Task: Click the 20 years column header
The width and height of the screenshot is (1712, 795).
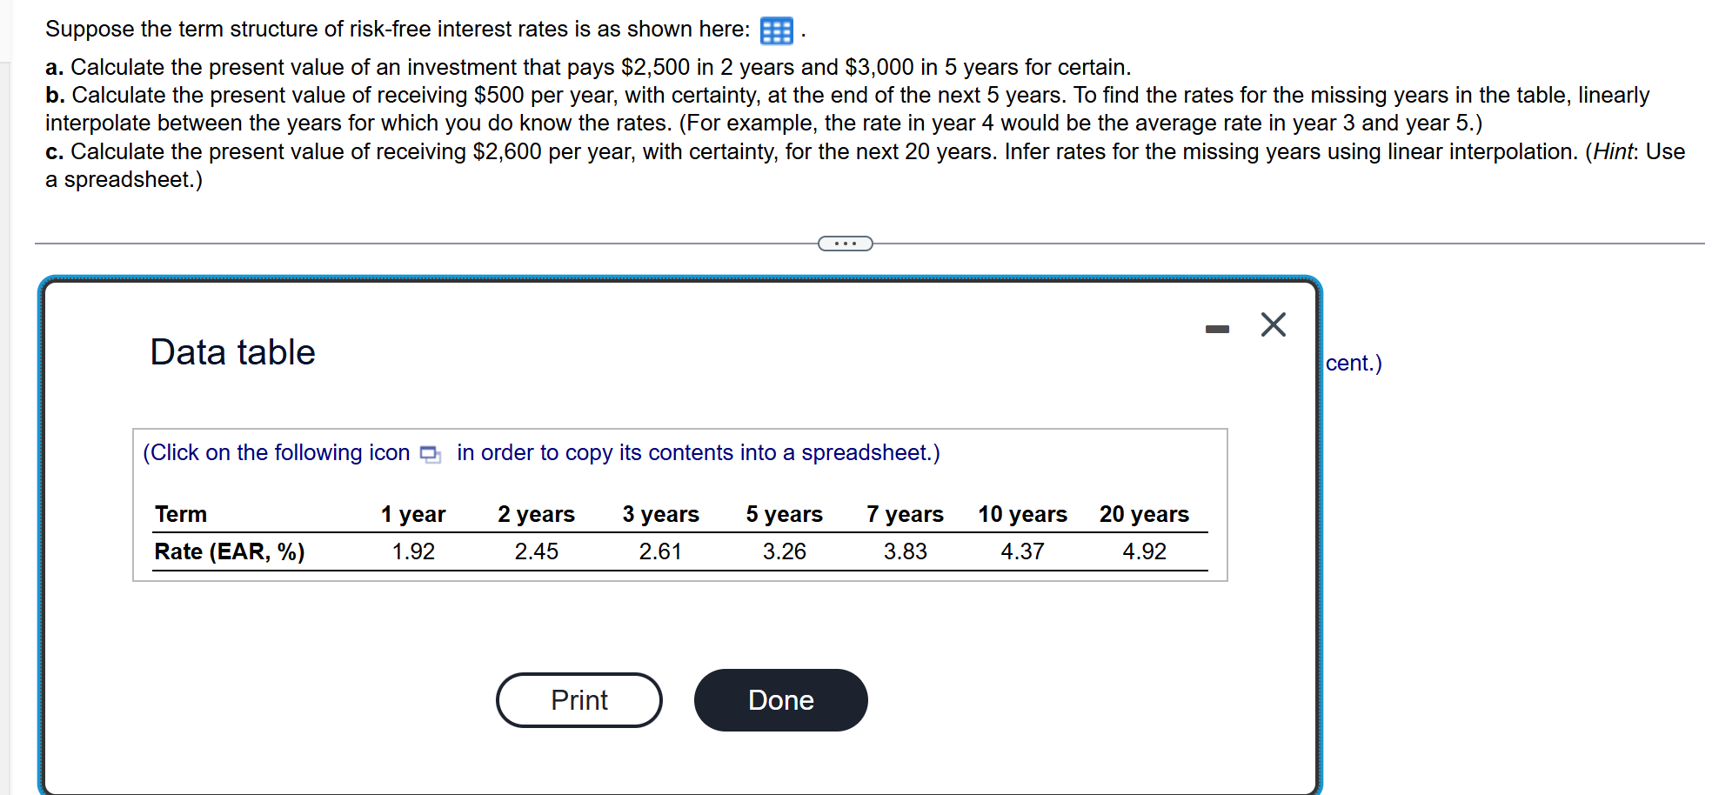Action: point(1144,513)
